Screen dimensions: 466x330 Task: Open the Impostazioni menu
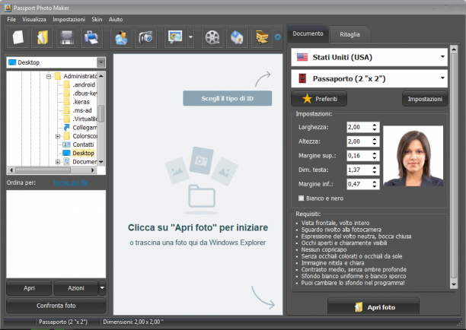click(x=69, y=19)
